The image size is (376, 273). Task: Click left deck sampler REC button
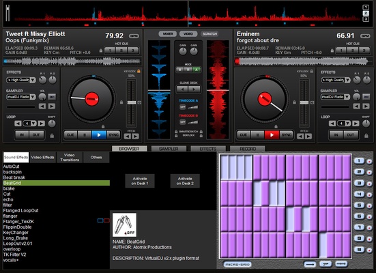click(x=52, y=97)
